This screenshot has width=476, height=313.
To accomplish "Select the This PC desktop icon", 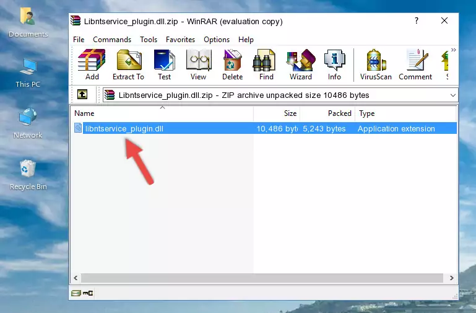I will [28, 73].
